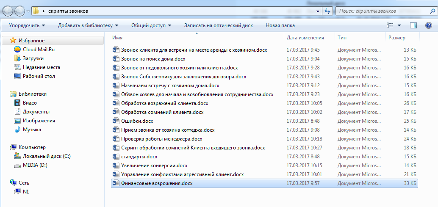Click Word icon of "Звонок на поиск дома.docx"

[x=116, y=59]
